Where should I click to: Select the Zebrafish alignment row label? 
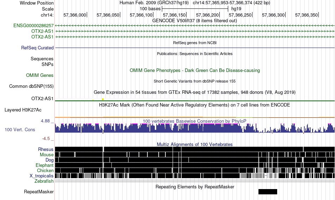point(44,181)
